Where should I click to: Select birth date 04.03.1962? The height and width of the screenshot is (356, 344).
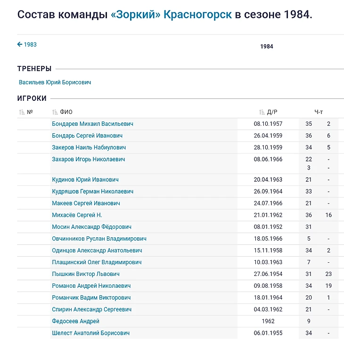pyautogui.click(x=268, y=309)
